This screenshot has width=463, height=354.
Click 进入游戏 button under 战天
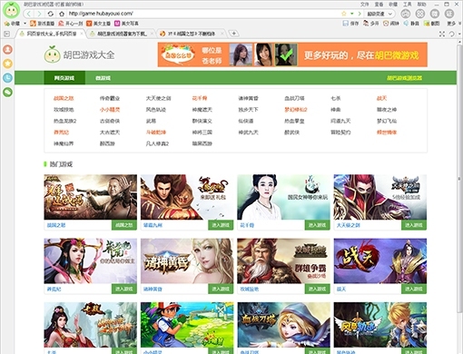414,289
